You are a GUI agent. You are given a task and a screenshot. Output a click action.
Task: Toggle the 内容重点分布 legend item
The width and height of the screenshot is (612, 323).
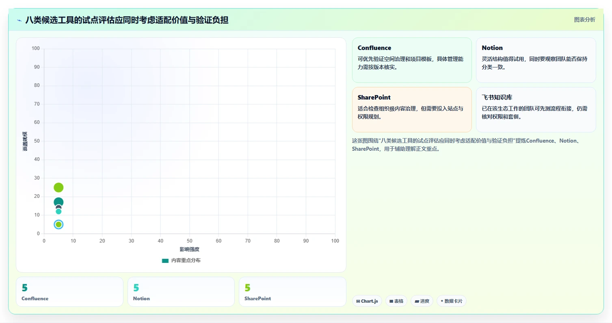[181, 260]
